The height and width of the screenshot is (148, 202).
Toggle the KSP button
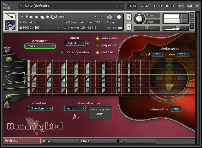click(x=181, y=6)
